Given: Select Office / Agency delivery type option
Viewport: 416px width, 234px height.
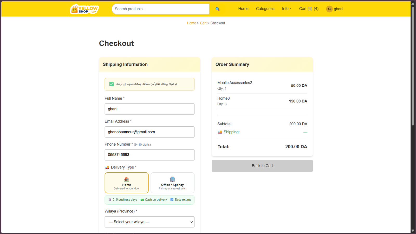Looking at the screenshot, I should pos(173,183).
